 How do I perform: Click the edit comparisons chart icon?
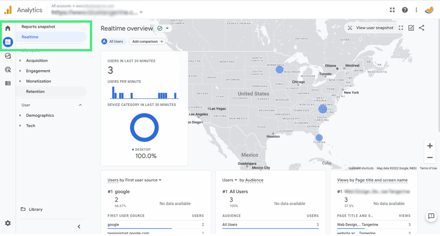(411, 28)
